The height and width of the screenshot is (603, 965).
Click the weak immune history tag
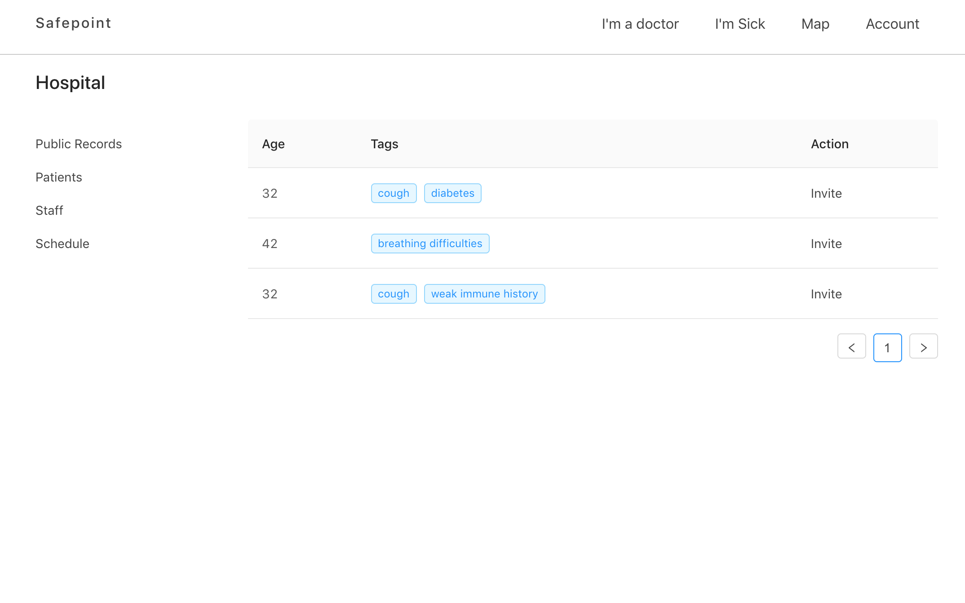pos(484,294)
